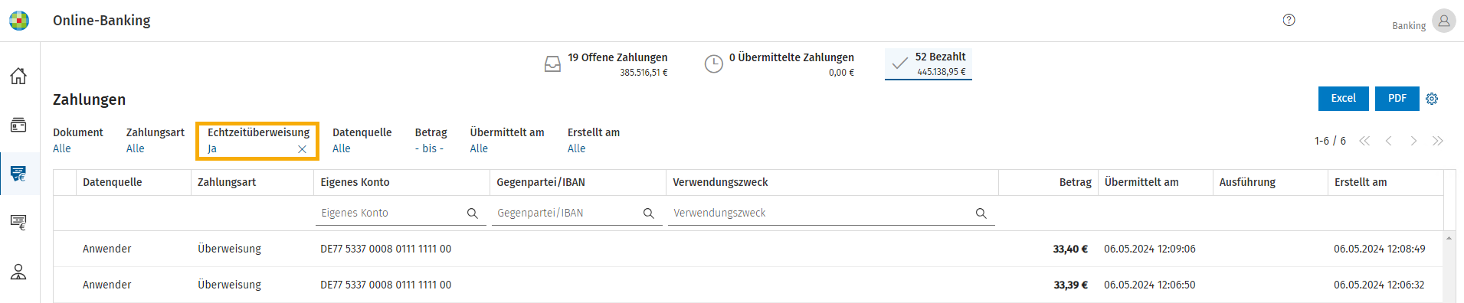Open the Erstellt am filter
The width and height of the screenshot is (1464, 303).
594,141
